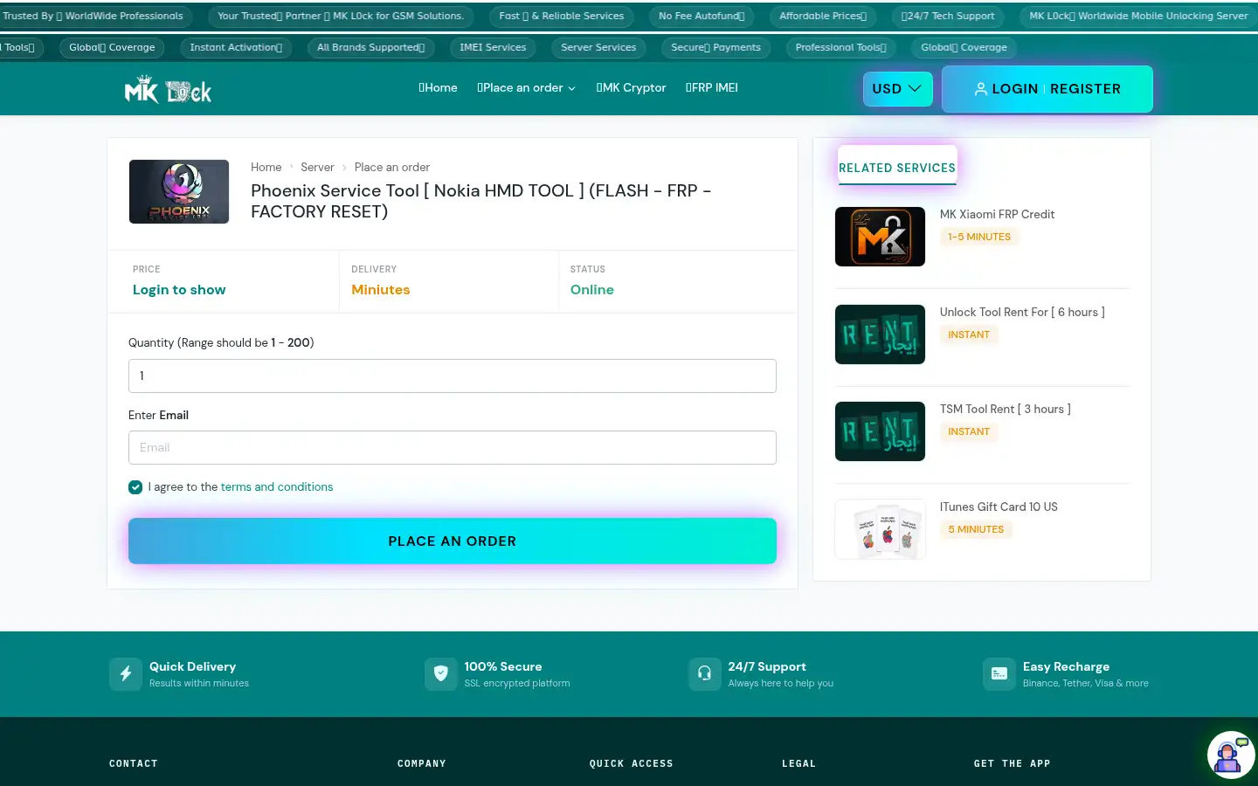Click the No Fee Autofund tag
The height and width of the screenshot is (786, 1258).
(702, 17)
